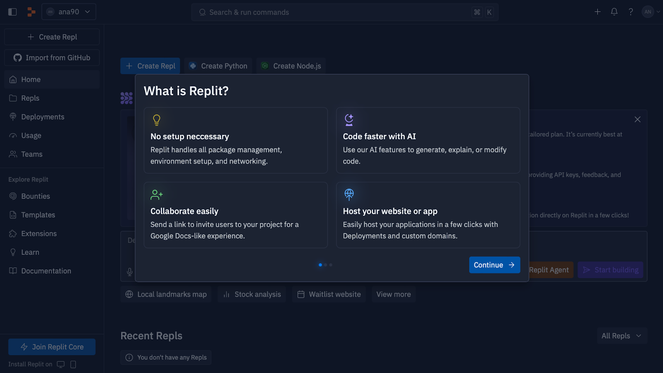Click the Repls folder icon

point(13,98)
